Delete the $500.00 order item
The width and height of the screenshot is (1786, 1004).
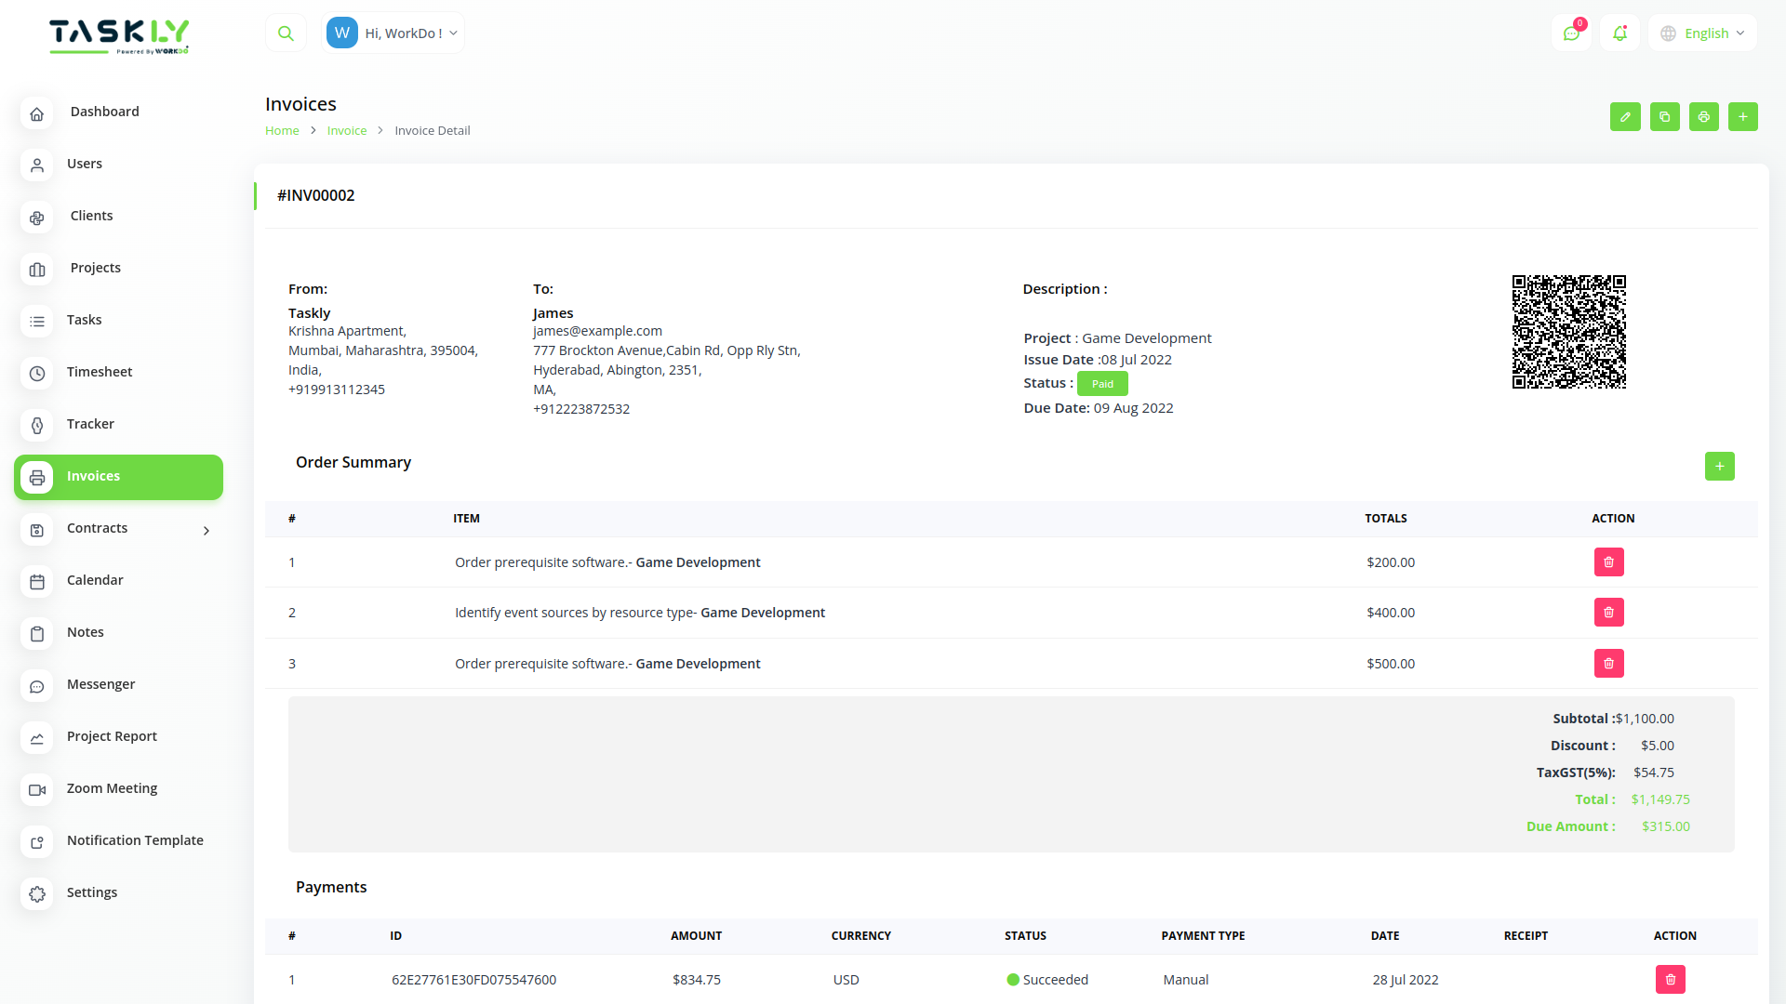tap(1608, 664)
